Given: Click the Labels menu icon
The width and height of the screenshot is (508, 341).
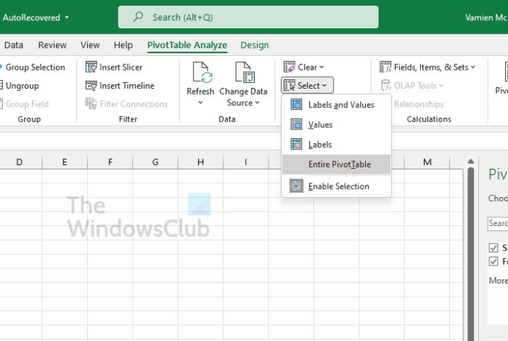Looking at the screenshot, I should (x=296, y=144).
